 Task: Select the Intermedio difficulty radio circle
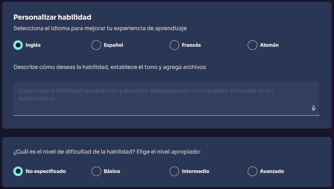coord(174,171)
